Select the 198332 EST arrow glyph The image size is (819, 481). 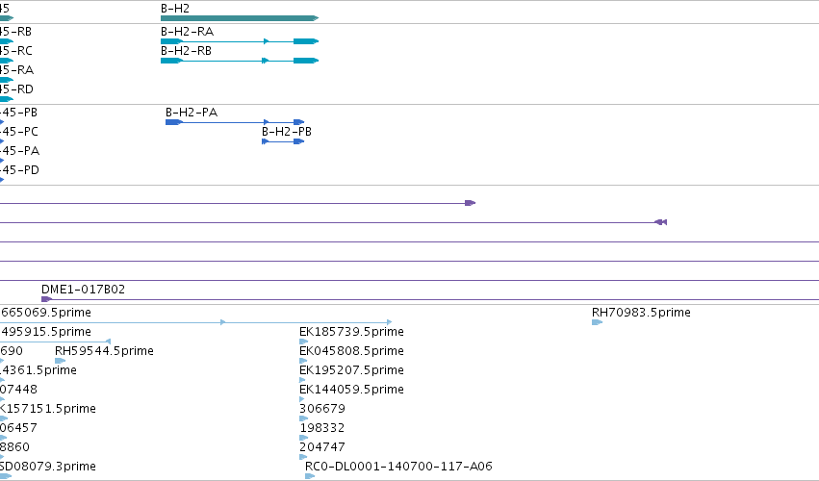coord(303,438)
